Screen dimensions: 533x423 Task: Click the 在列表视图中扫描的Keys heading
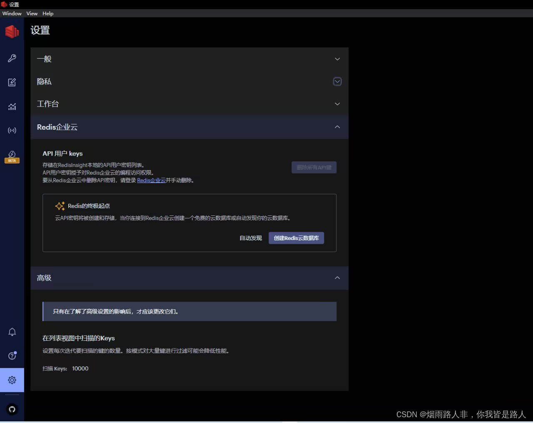pyautogui.click(x=78, y=338)
